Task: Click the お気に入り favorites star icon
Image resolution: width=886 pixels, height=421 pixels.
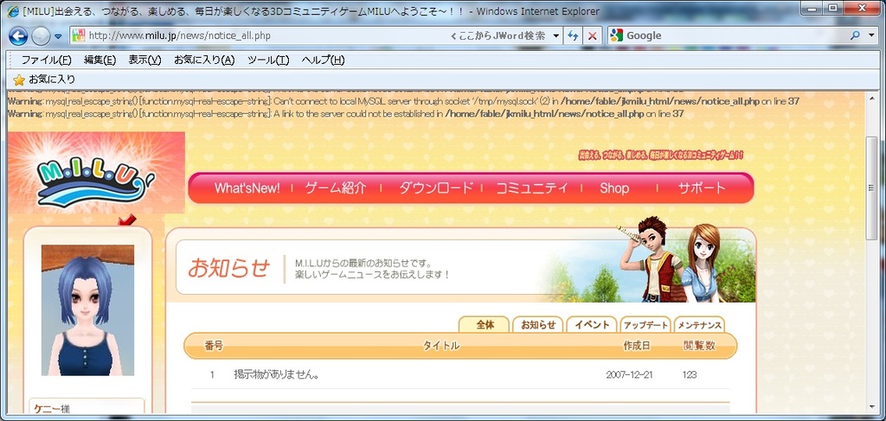Action: click(19, 80)
